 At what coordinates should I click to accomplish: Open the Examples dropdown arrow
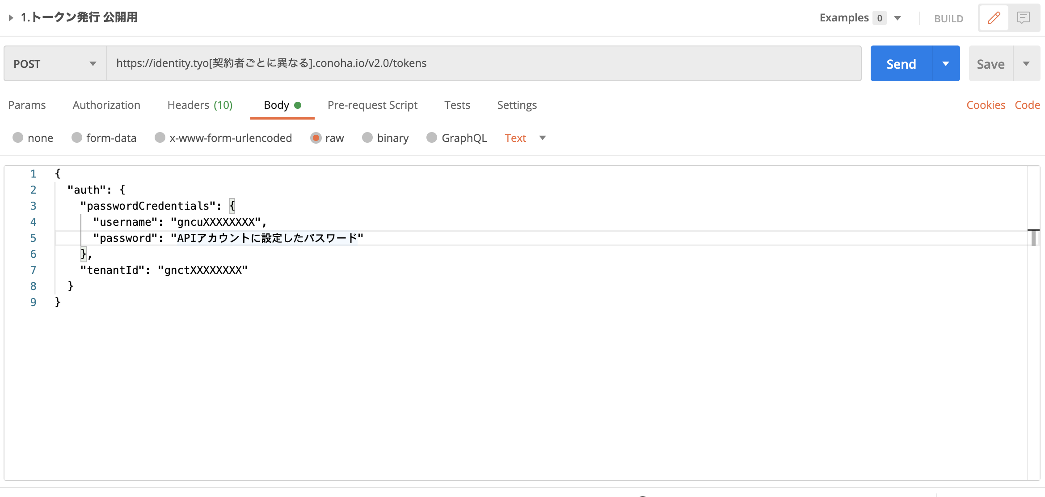coord(897,18)
